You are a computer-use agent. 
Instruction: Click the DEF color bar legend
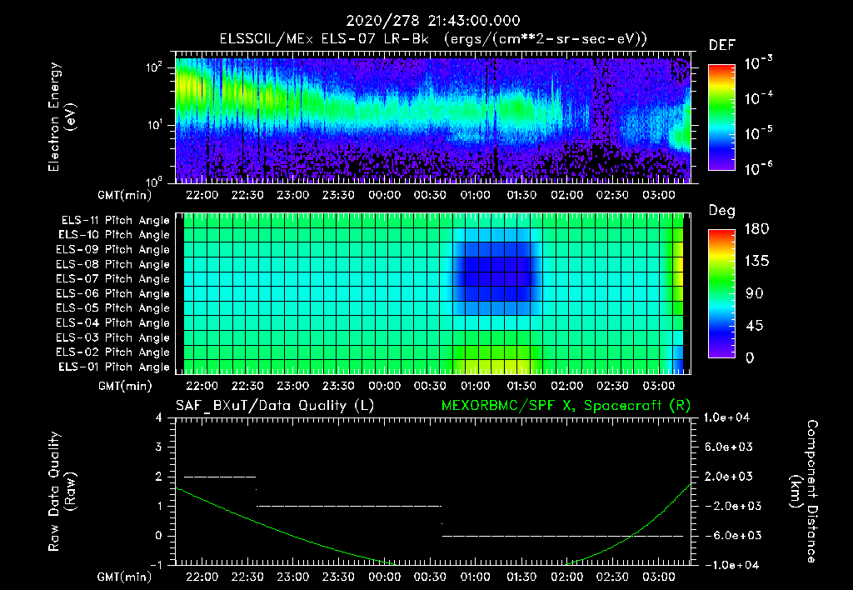click(x=721, y=117)
